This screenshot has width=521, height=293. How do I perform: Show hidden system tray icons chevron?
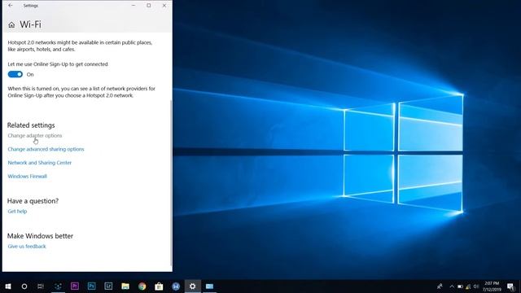452,286
